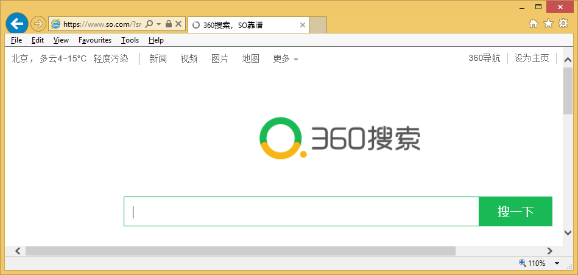Open a new tab
This screenshot has height=275, width=578.
(x=318, y=25)
